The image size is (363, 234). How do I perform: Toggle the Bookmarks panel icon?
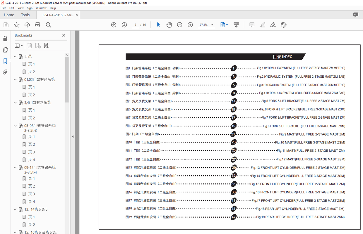[5, 61]
